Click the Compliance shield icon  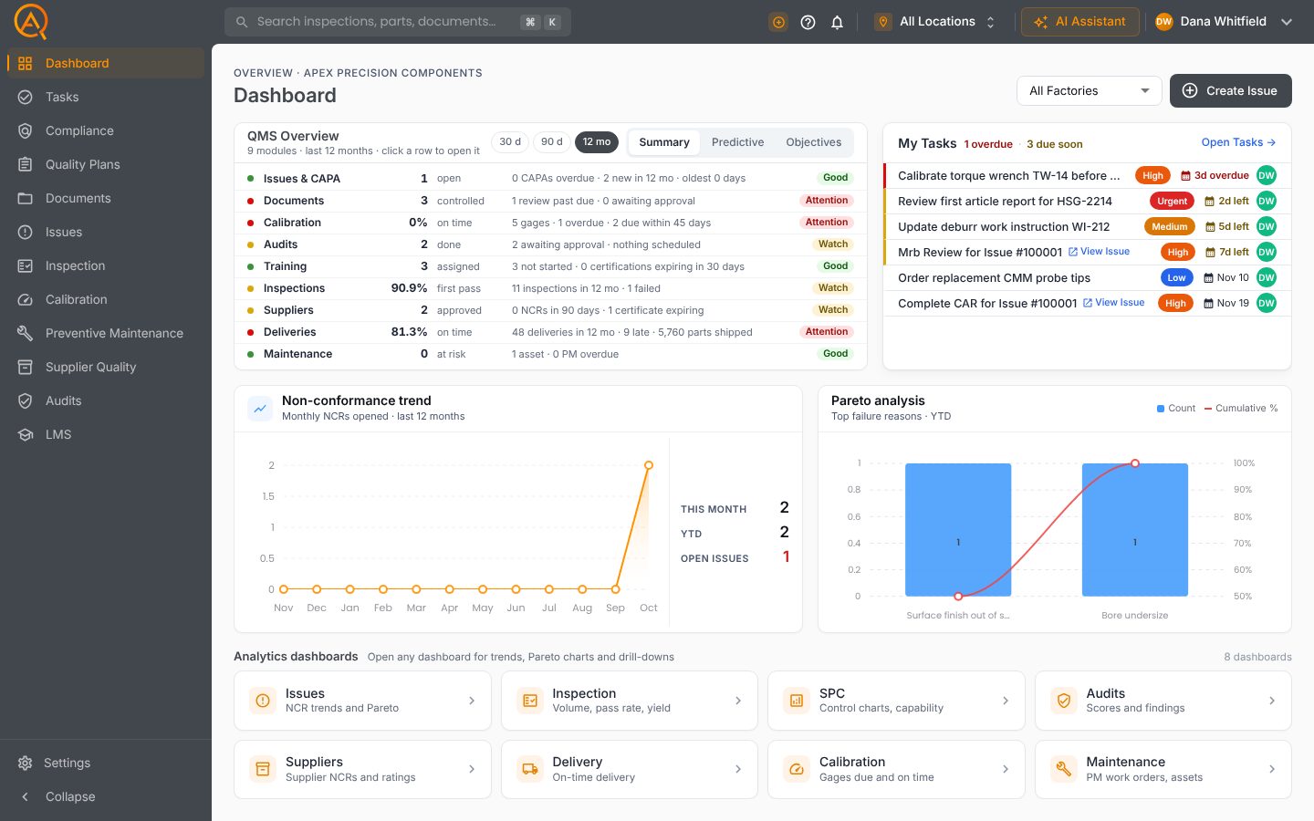click(26, 130)
